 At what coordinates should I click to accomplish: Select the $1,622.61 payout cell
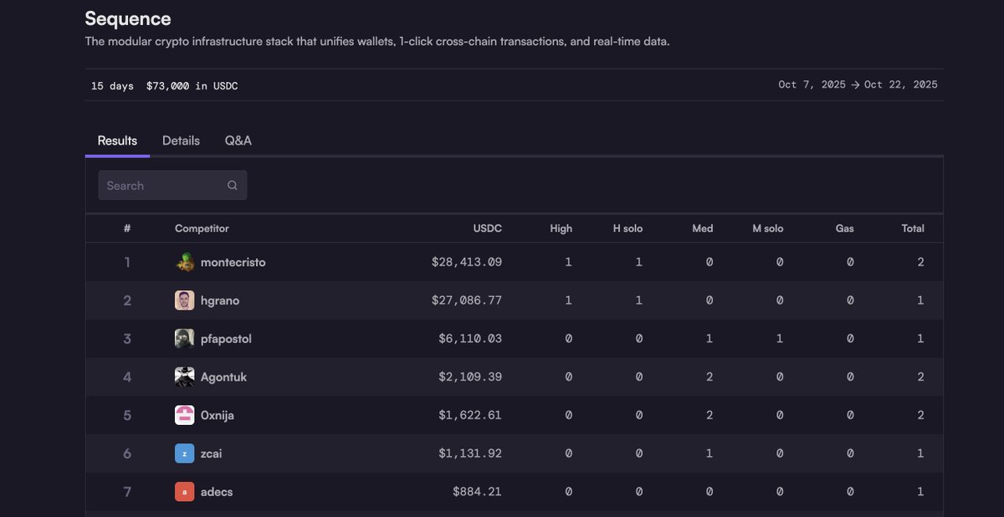tap(470, 415)
